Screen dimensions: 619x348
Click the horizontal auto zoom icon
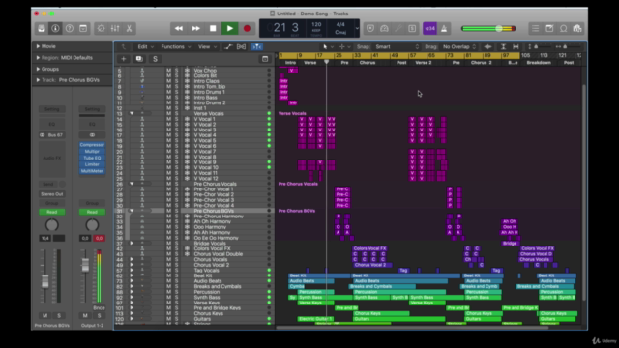[x=516, y=47]
